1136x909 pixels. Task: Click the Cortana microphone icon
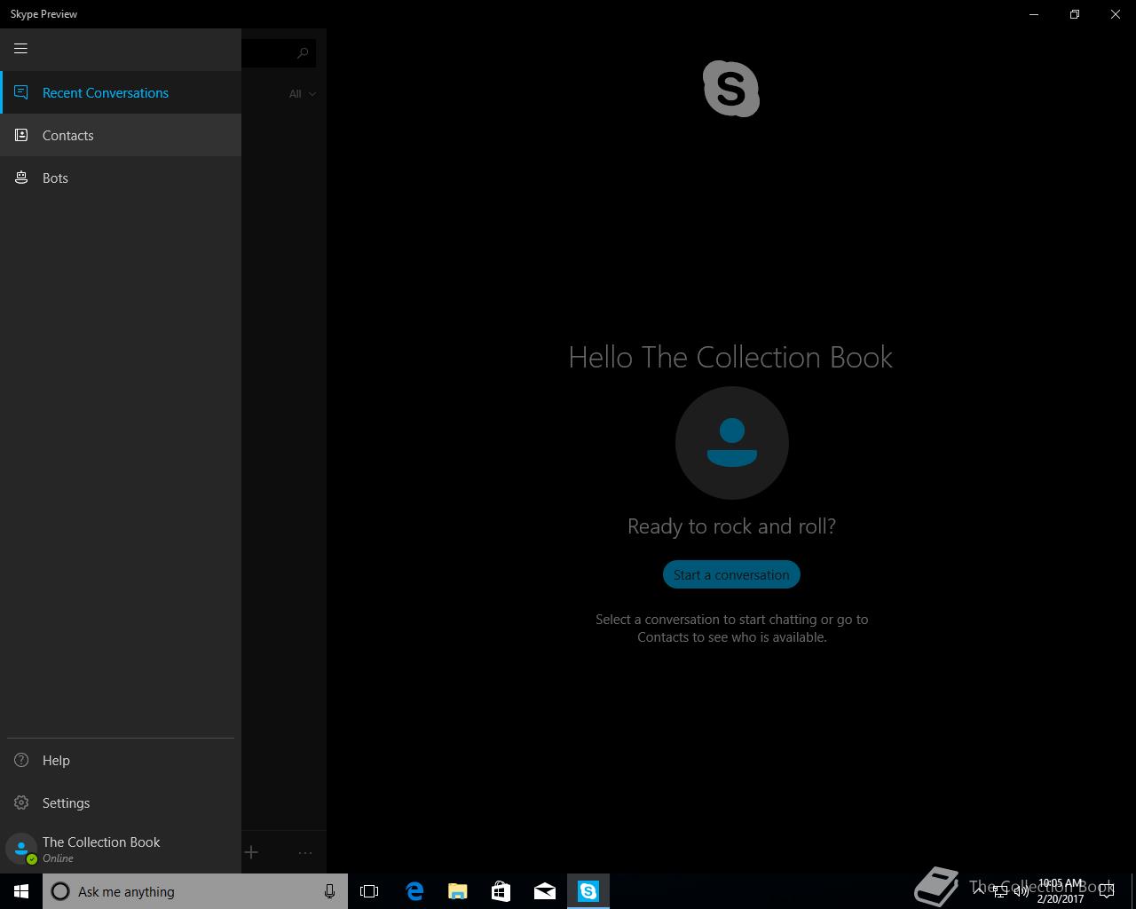[329, 891]
